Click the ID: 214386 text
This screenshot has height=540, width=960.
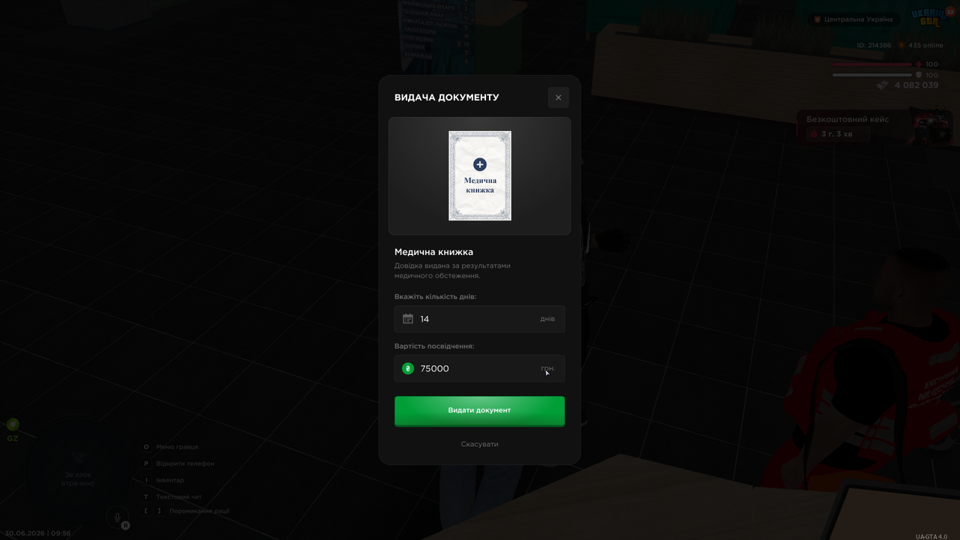point(874,45)
